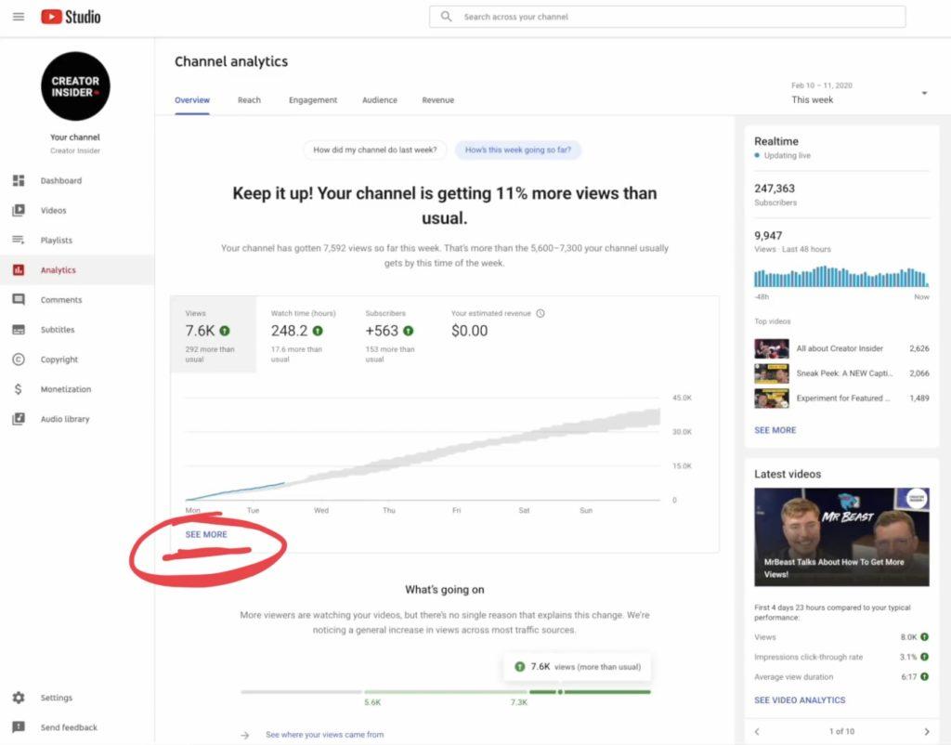The width and height of the screenshot is (951, 745).
Task: Click the 7.6K marker on views range bar
Action: click(x=560, y=691)
